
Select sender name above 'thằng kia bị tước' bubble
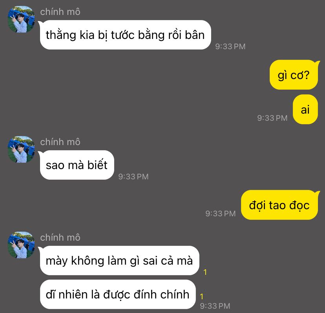[60, 12]
